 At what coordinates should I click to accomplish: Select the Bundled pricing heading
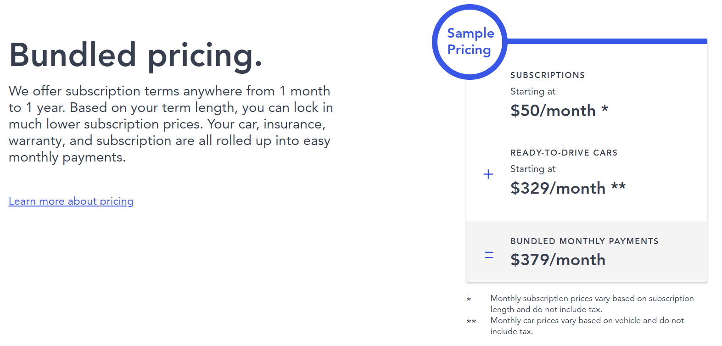coord(135,55)
